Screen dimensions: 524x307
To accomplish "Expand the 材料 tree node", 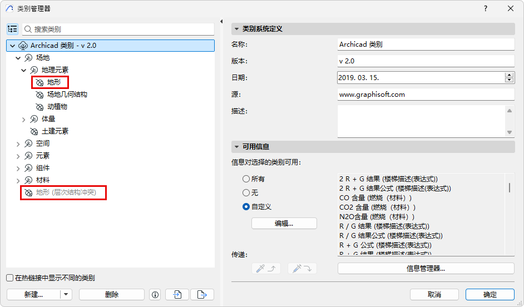I will [x=18, y=181].
